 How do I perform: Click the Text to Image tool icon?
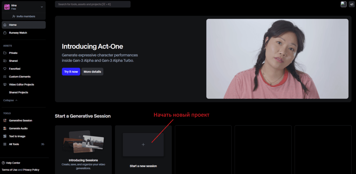(5, 136)
